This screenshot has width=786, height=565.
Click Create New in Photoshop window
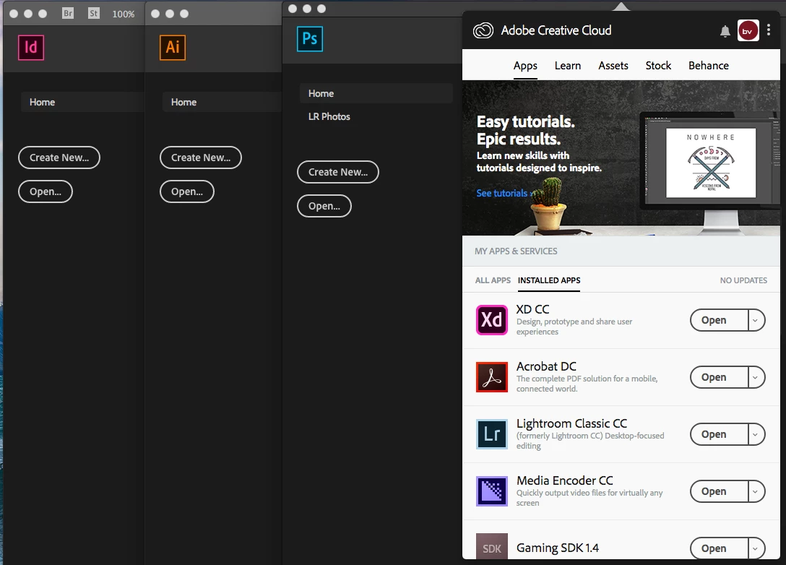click(x=338, y=172)
